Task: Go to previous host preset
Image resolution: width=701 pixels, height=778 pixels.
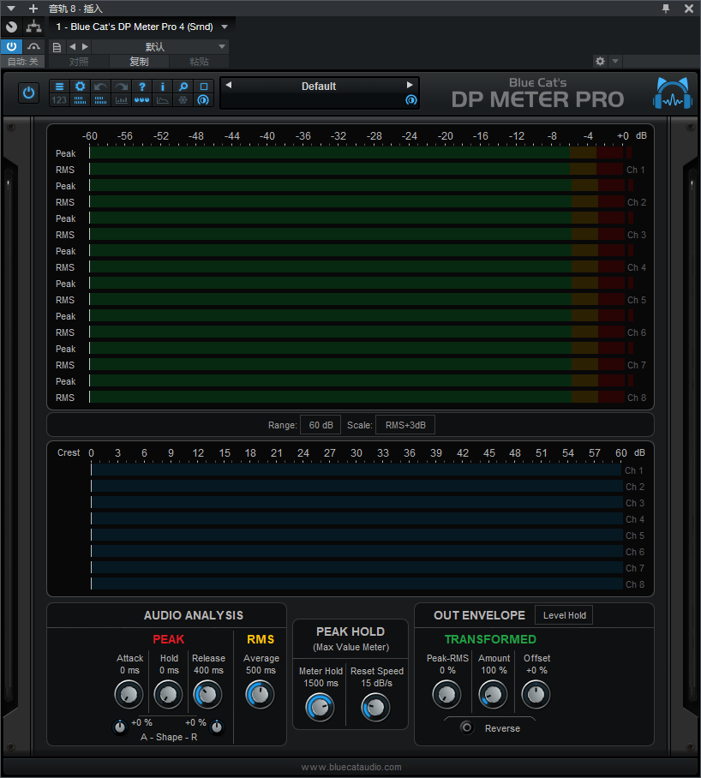Action: [73, 46]
